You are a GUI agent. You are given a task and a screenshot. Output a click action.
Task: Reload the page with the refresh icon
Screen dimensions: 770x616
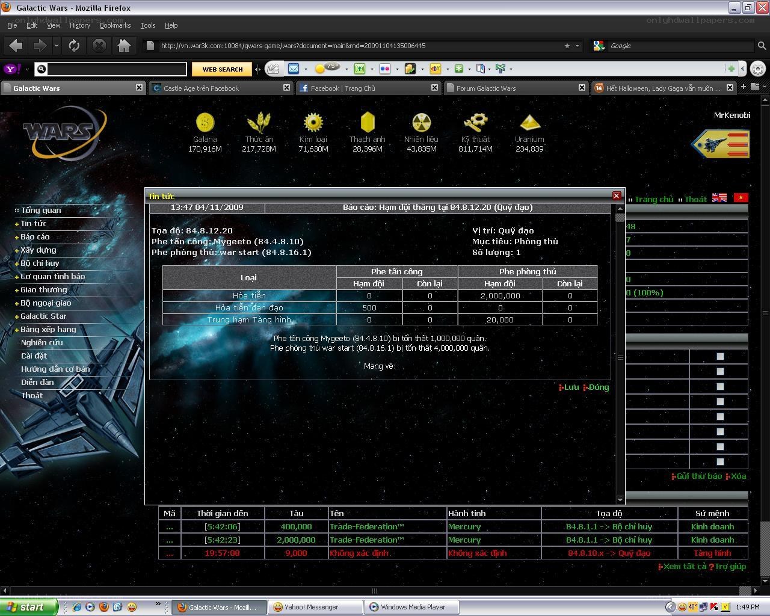(x=74, y=46)
